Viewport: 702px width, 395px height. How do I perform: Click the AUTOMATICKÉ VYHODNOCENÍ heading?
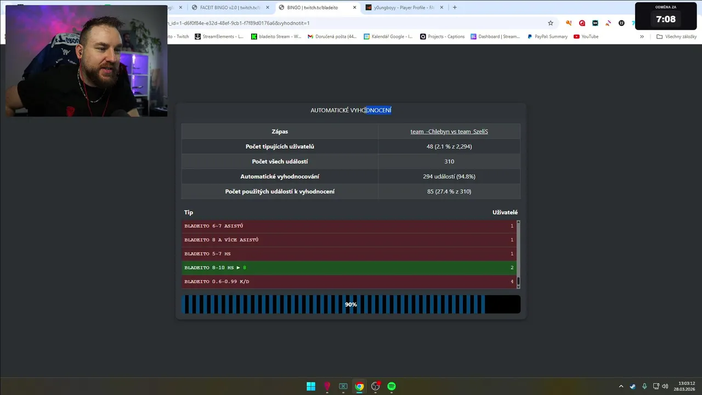click(x=351, y=110)
